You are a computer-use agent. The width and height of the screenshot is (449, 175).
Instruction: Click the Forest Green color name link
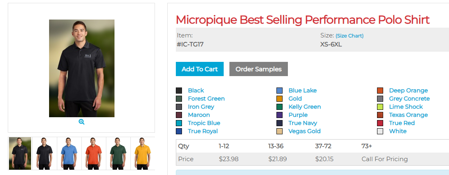206,98
